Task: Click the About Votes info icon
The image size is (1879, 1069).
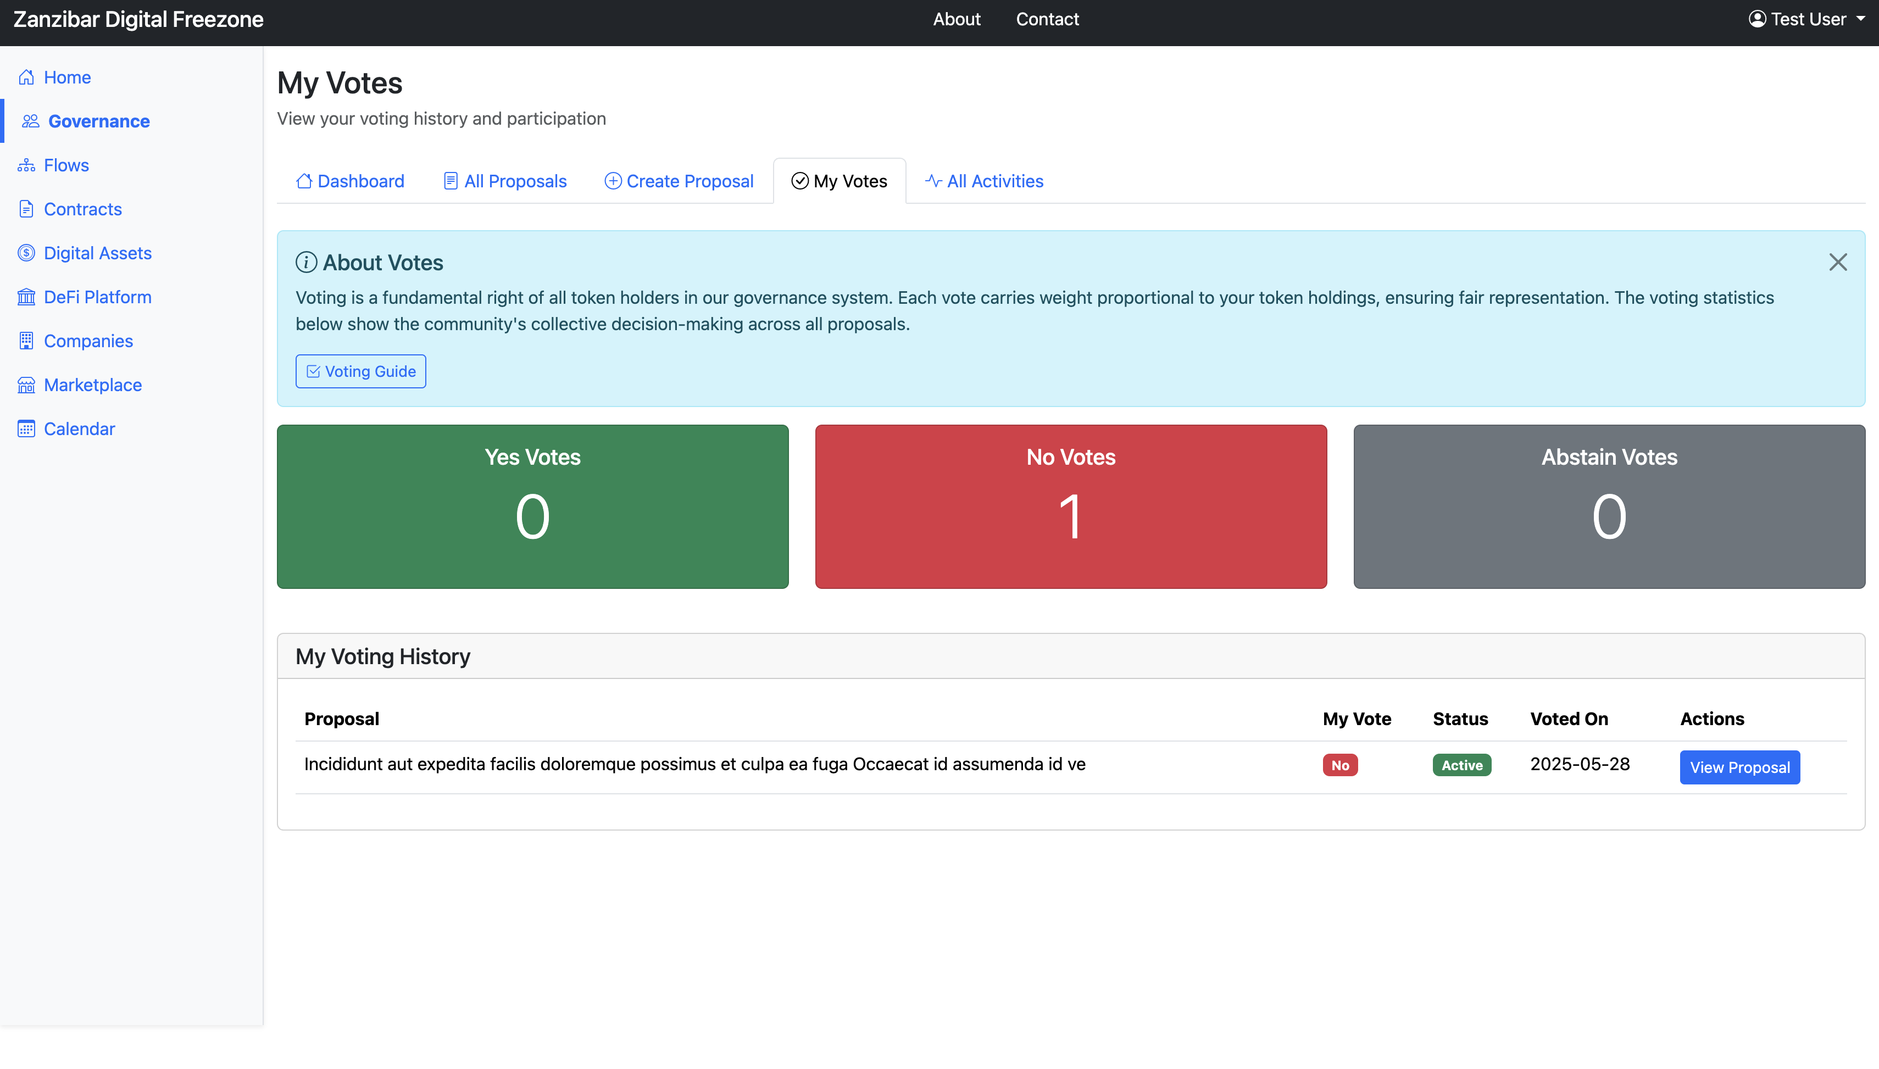Action: [306, 262]
